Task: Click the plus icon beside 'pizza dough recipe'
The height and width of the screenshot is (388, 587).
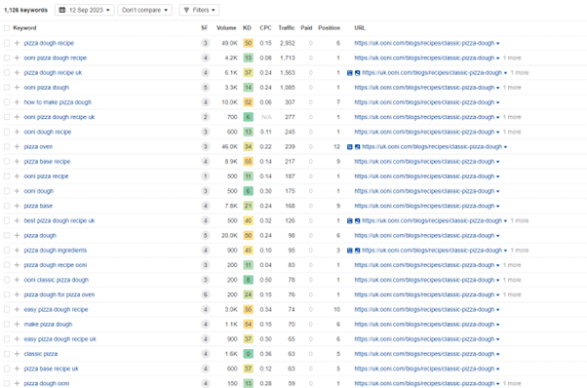Action: [17, 43]
